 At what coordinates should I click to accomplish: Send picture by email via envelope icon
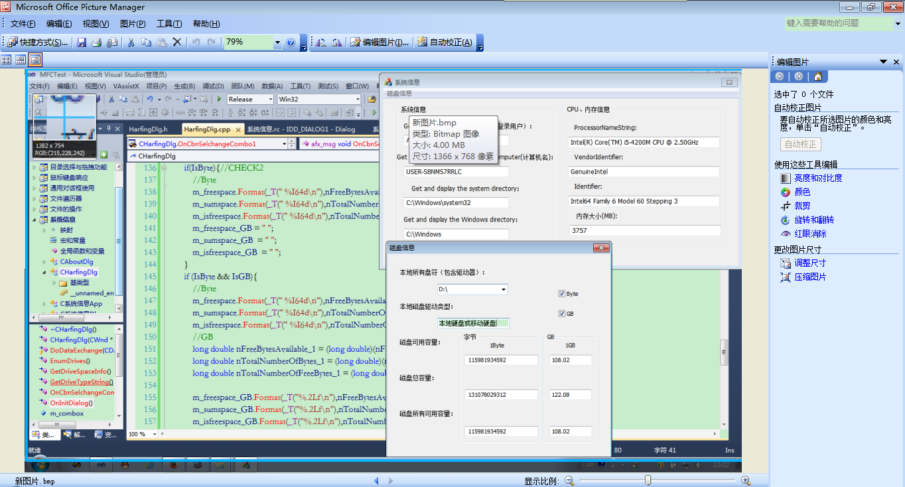112,42
